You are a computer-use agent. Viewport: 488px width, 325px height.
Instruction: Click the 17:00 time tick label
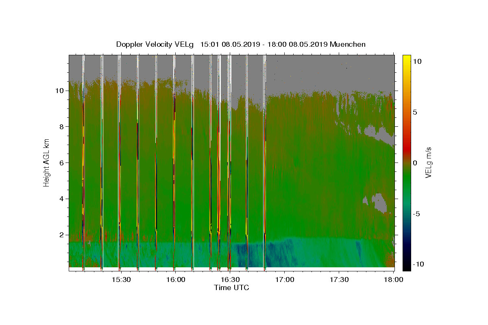pyautogui.click(x=284, y=279)
